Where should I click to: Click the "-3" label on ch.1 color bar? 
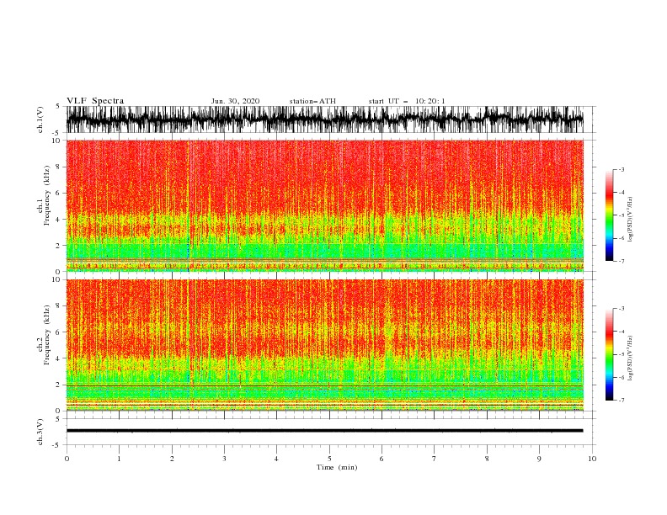(621, 169)
